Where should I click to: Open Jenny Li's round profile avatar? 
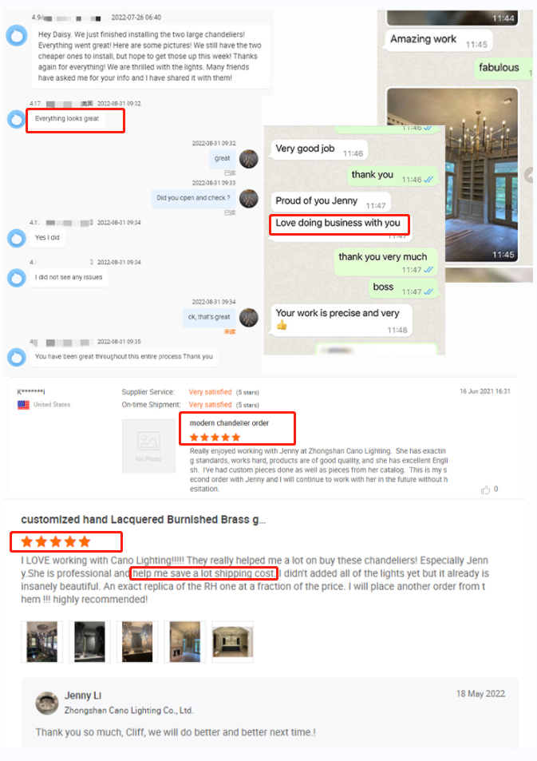(x=47, y=703)
